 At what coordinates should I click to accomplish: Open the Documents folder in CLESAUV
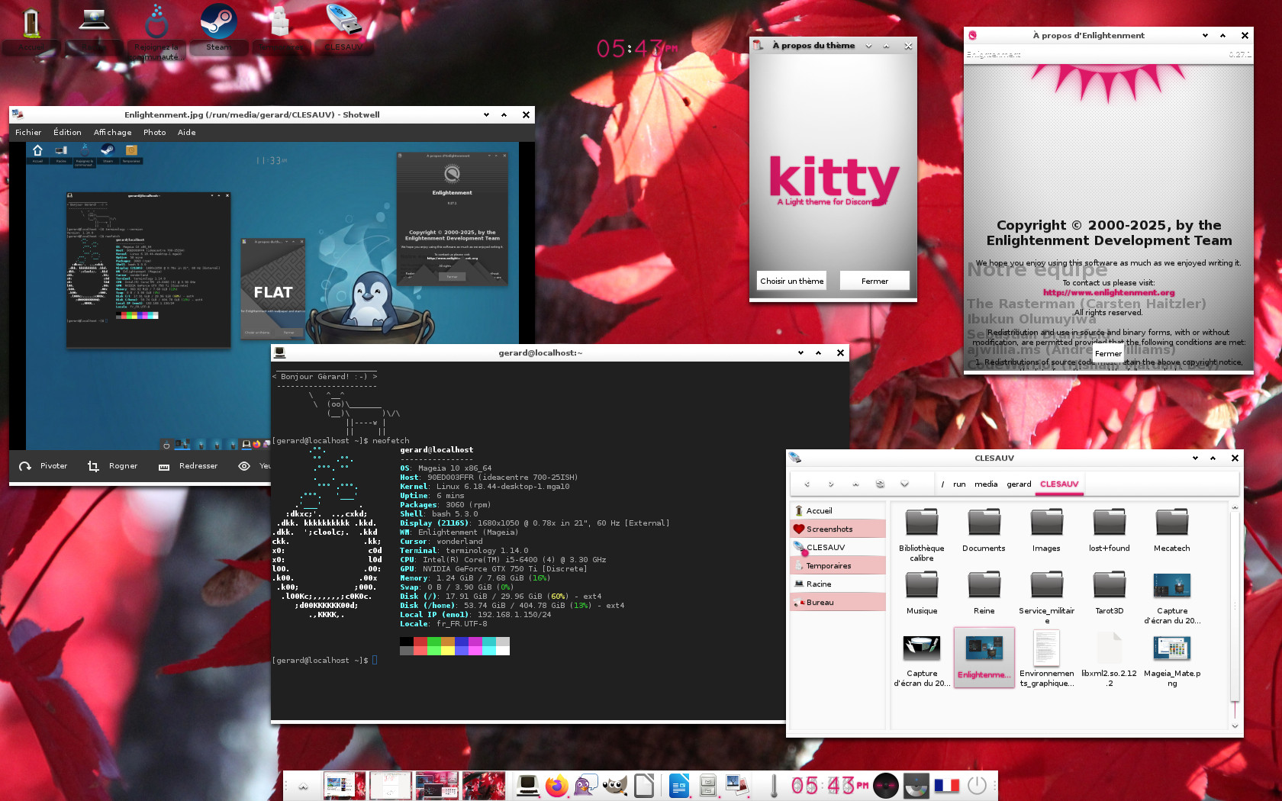point(984,529)
